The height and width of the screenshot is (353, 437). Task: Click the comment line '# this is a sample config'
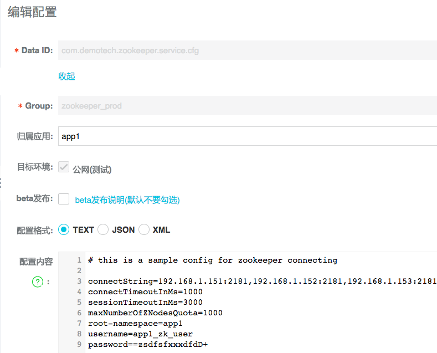click(x=213, y=260)
